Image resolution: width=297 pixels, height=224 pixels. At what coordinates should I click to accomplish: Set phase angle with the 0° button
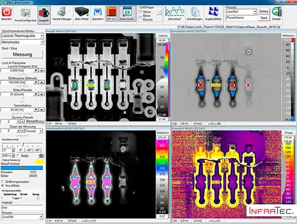click(21, 150)
